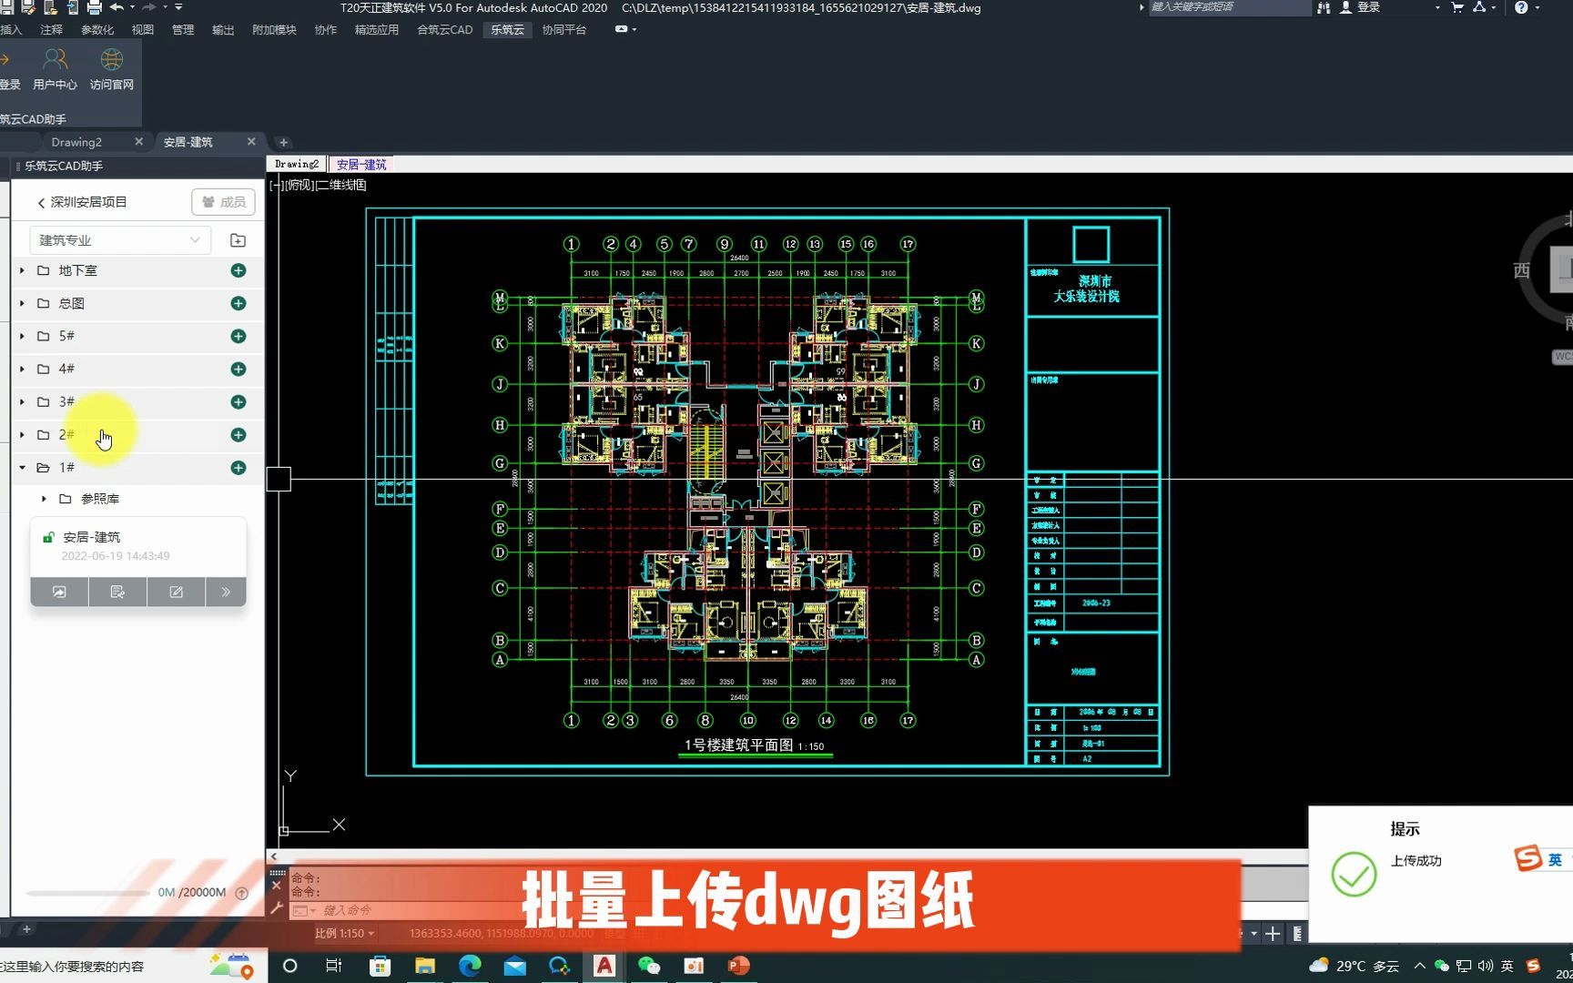
Task: Expand the 参照库 folder
Action: 43,499
